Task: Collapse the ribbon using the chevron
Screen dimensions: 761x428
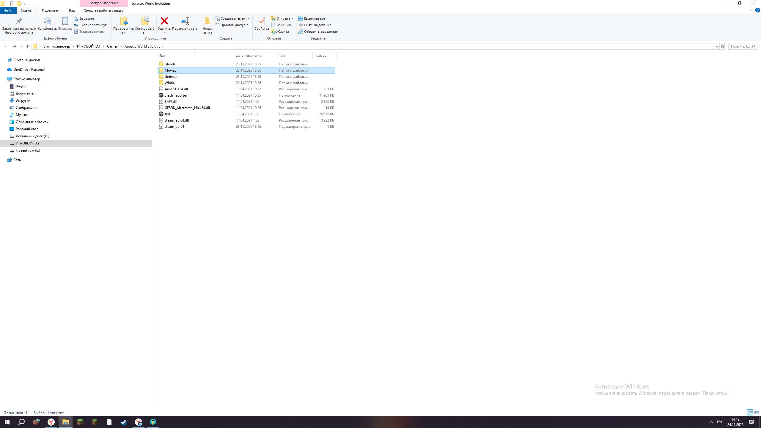Action: [x=751, y=10]
